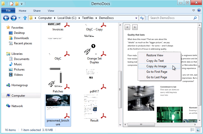Viewport: 203px width, 134px height.
Task: Switch to large thumbnails view icon
Action: pyautogui.click(x=198, y=130)
